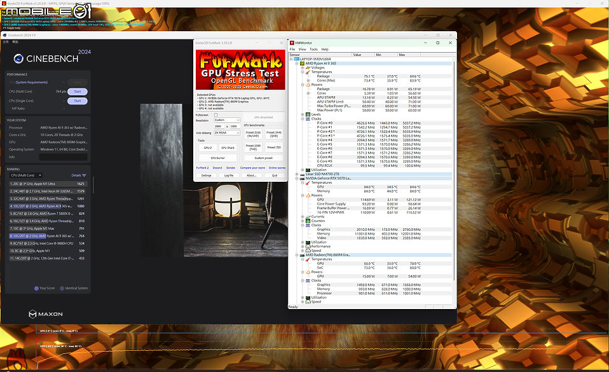Click the Cinebench logo icon
This screenshot has height=372, width=609.
pos(18,59)
